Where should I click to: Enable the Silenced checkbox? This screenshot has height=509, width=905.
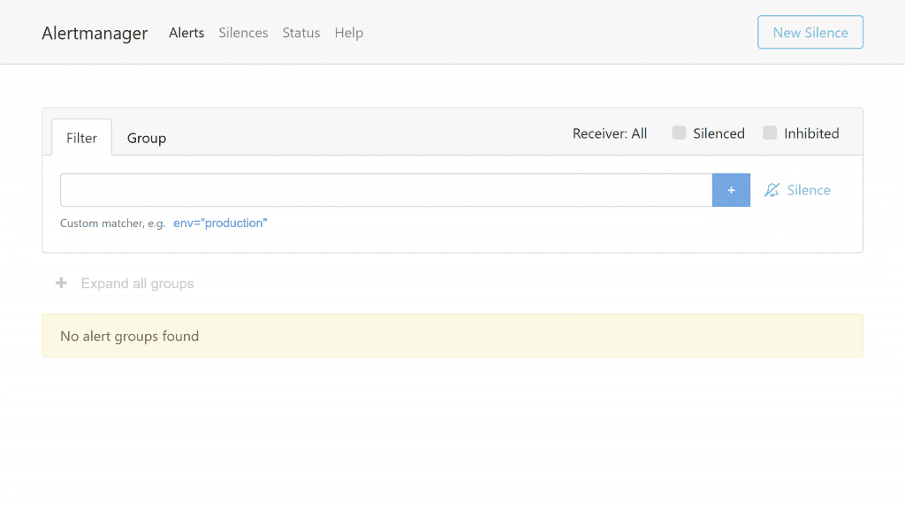tap(679, 133)
